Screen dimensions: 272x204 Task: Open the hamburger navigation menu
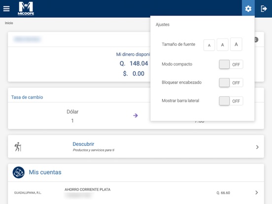[x=6, y=8]
